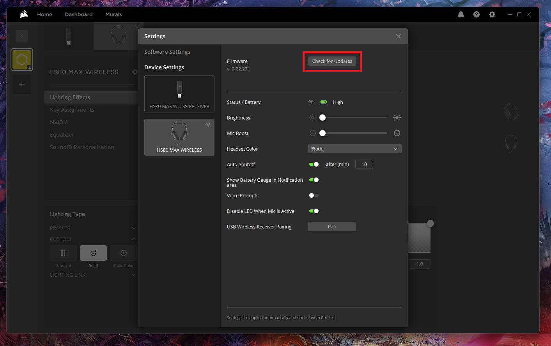
Task: Click the Corsair sails logo icon
Action: click(x=24, y=14)
